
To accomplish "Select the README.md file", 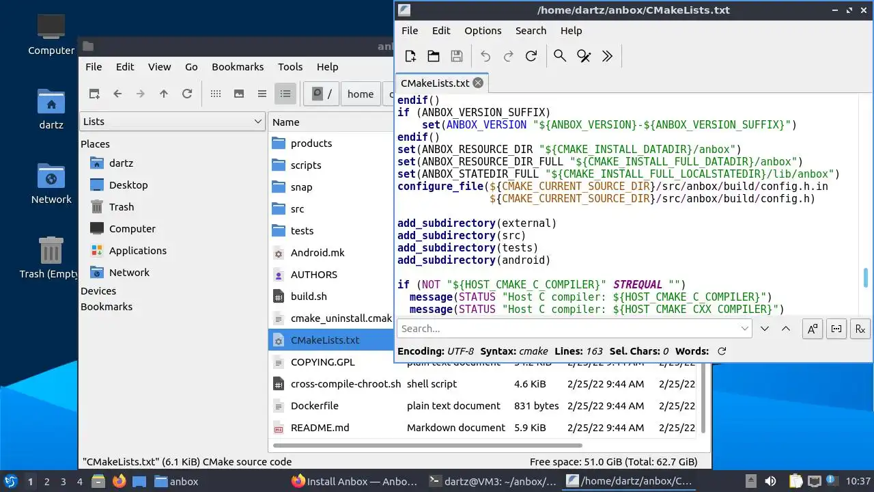I will [x=320, y=428].
